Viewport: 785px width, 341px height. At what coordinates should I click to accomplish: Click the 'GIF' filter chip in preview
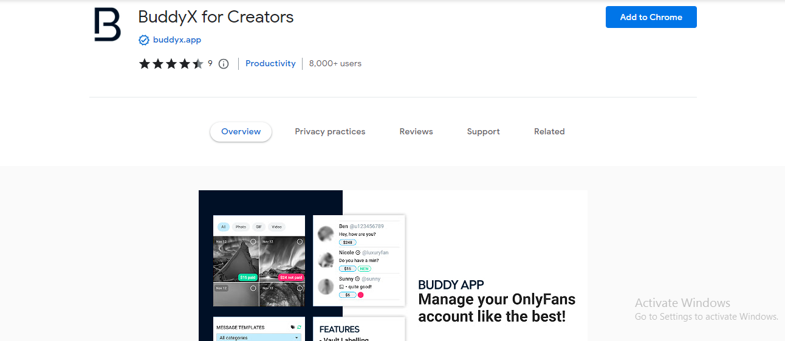coord(258,227)
